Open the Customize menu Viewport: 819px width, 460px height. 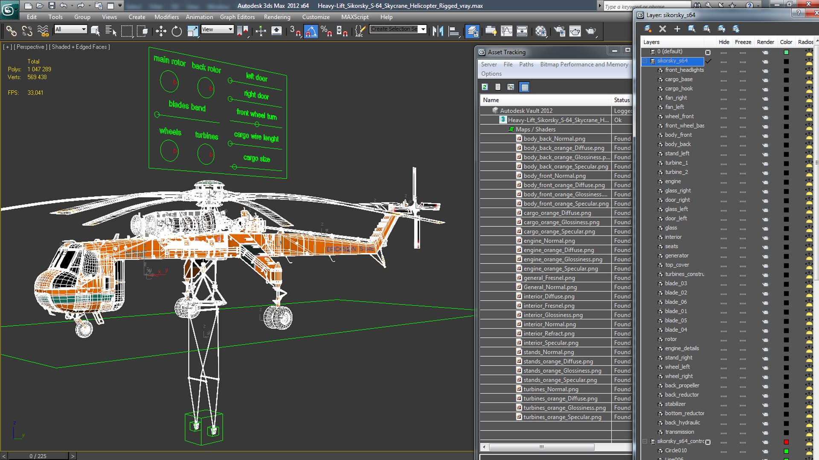[x=316, y=17]
